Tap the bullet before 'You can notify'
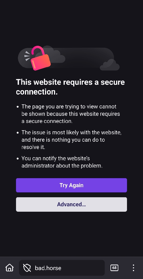Screen dimensions: 143x279 (x=18, y=159)
